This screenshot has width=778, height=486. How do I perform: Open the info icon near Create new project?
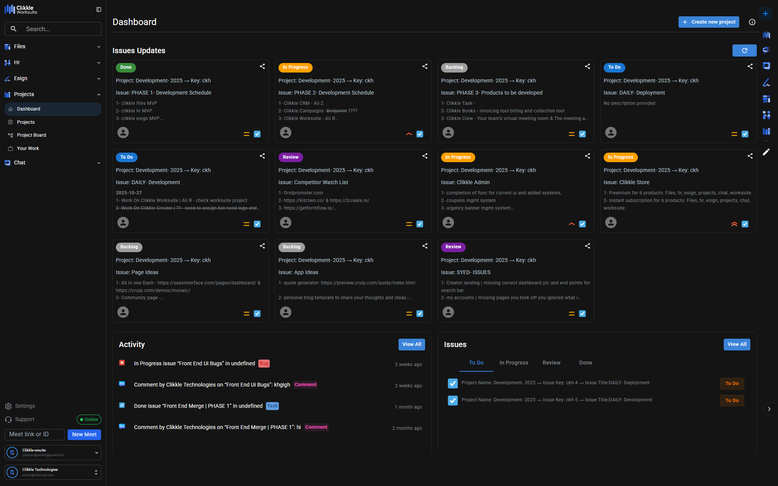click(x=752, y=22)
